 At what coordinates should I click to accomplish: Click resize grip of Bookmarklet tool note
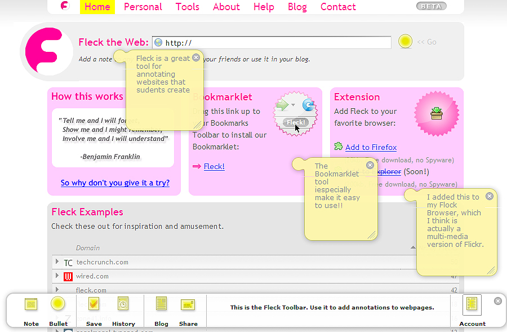click(372, 235)
